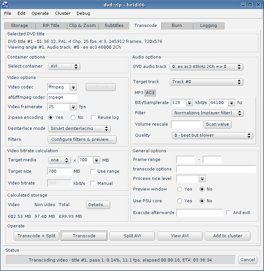The image size is (264, 271).
Task: Expand the Video codec combo box
Action: tap(73, 87)
